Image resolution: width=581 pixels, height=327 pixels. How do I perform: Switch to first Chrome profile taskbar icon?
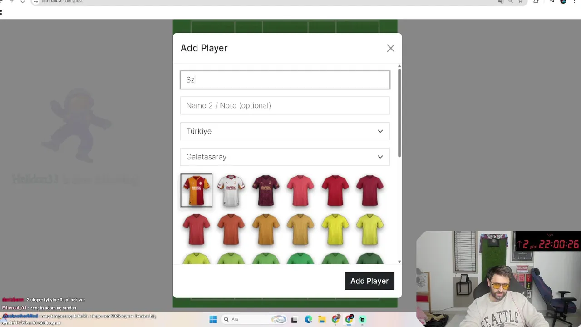[335, 319]
